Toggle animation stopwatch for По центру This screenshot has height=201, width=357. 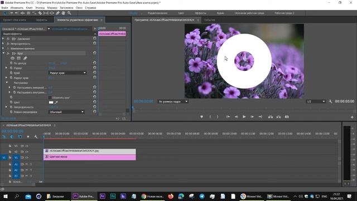(x=11, y=63)
